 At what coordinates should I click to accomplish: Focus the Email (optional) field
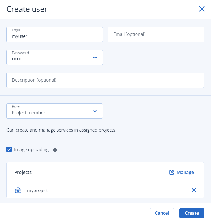[x=156, y=34]
